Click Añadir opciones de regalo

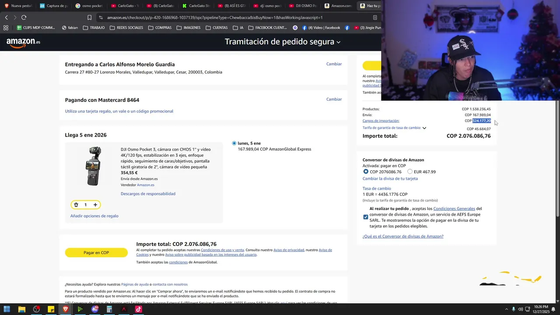click(94, 216)
